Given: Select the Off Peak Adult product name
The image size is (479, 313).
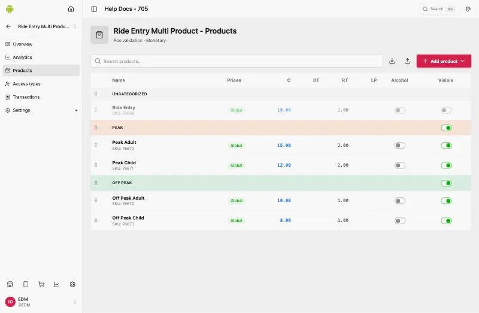Looking at the screenshot, I should point(128,198).
